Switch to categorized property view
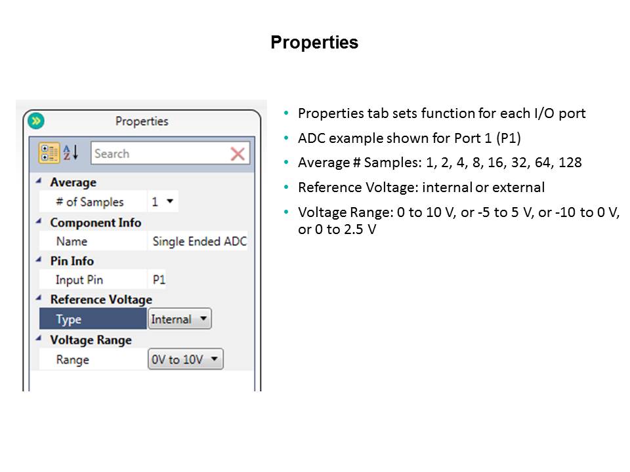The image size is (630, 472). [x=49, y=153]
